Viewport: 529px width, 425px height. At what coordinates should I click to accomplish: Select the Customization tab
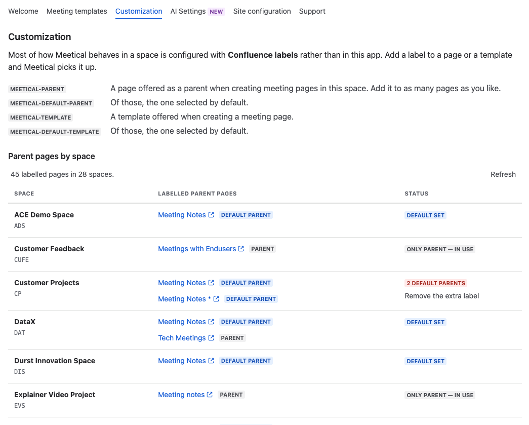click(139, 11)
